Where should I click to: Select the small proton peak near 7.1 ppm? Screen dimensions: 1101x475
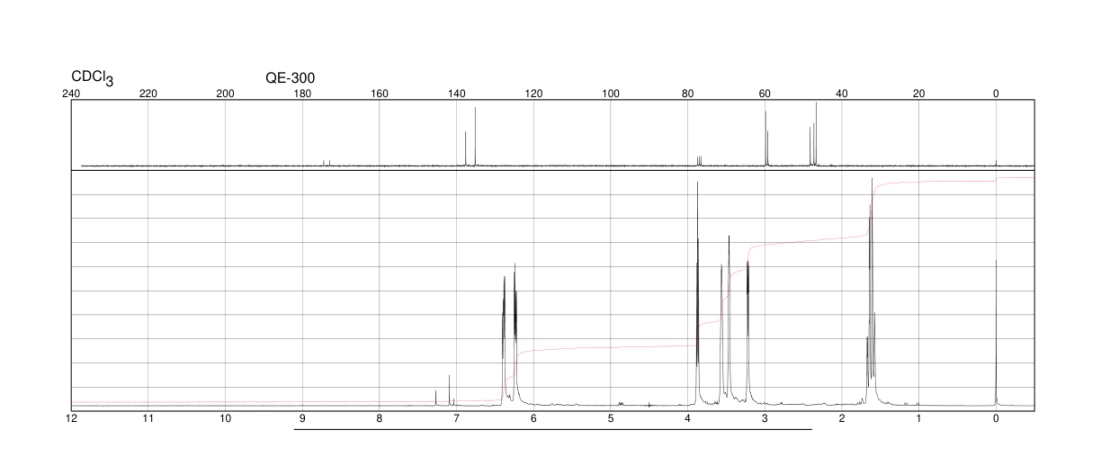[x=449, y=390]
